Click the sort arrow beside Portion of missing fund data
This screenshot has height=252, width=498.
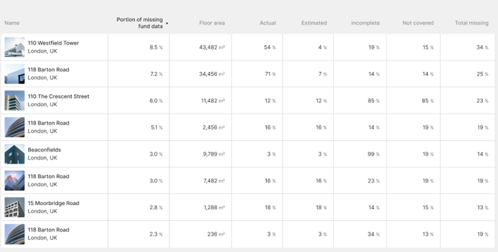tap(167, 23)
